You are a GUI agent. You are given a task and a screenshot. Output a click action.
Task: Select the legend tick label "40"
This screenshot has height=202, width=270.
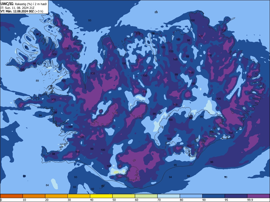pyautogui.click(x=92, y=200)
